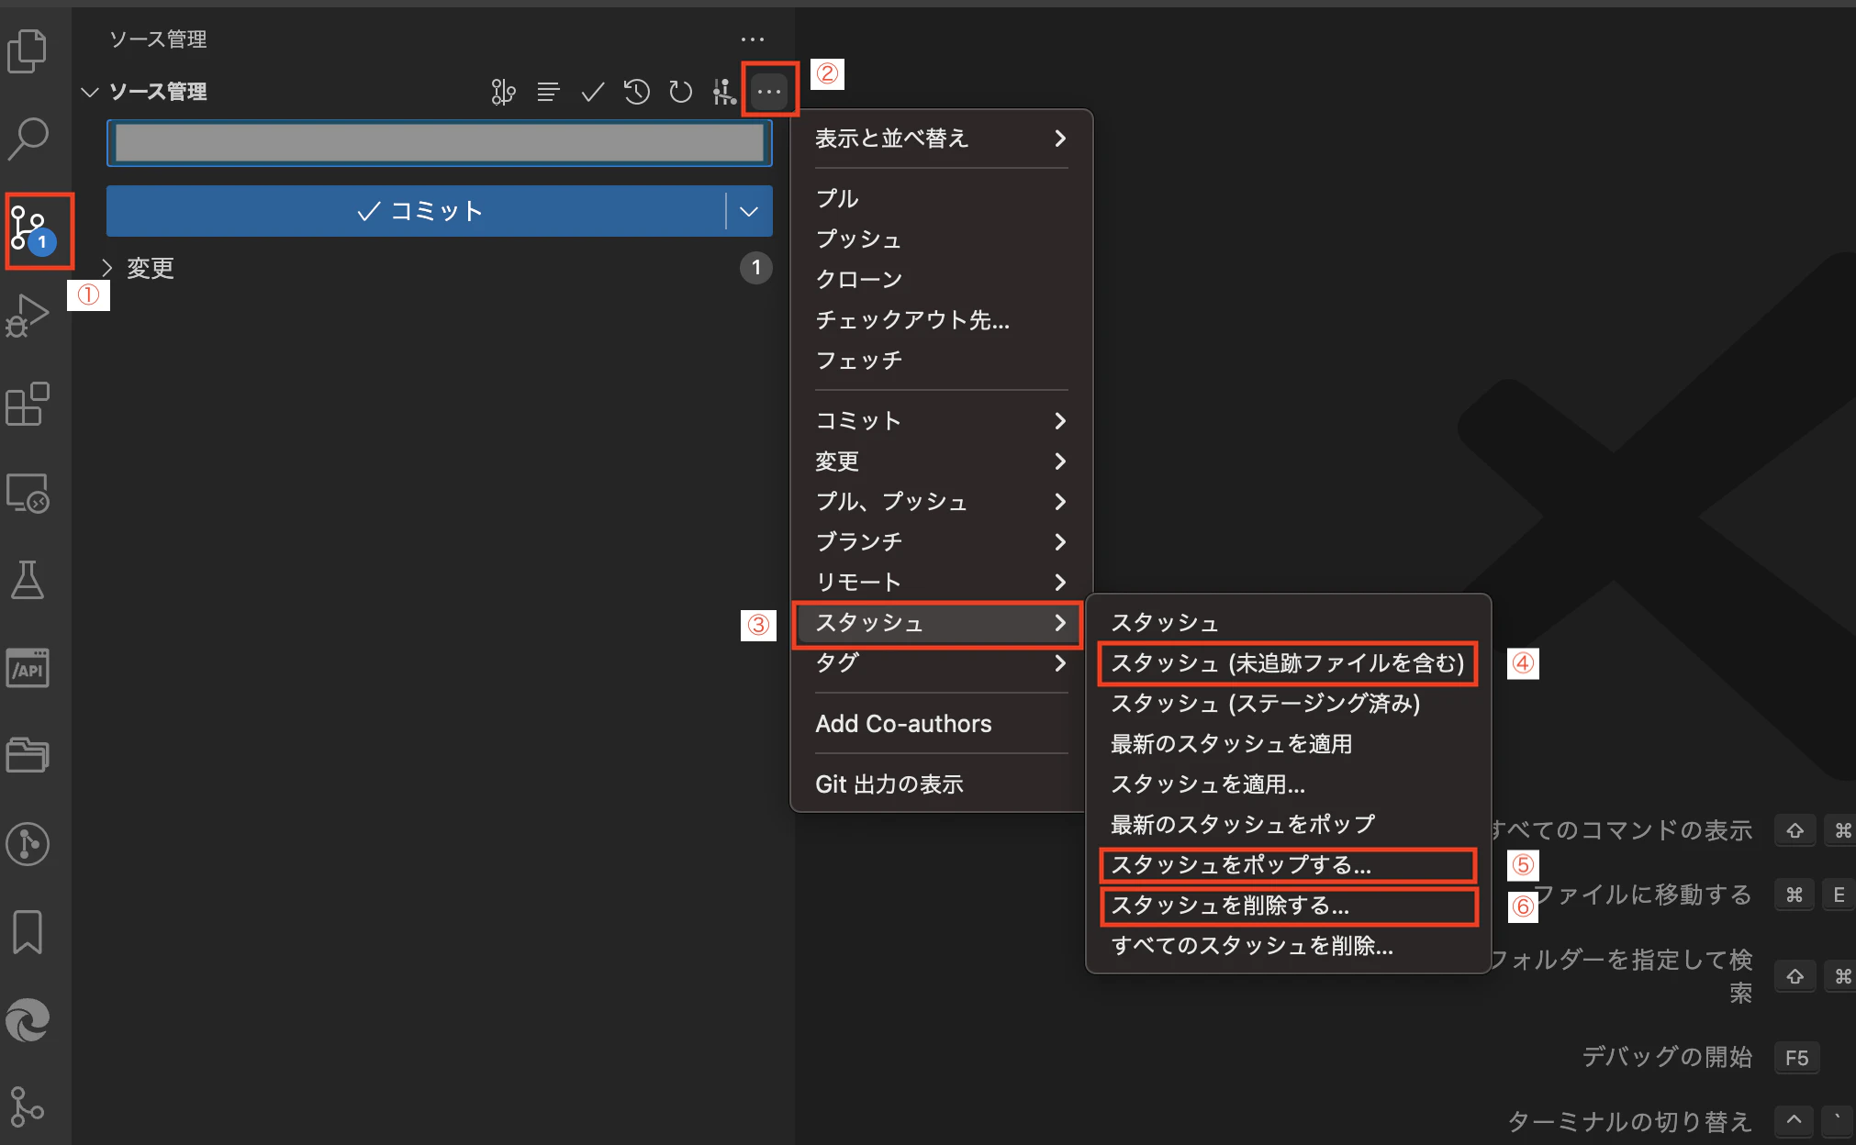Screen dimensions: 1856x1145
Task: Select Git 出力の表示 menu entry
Action: click(889, 783)
